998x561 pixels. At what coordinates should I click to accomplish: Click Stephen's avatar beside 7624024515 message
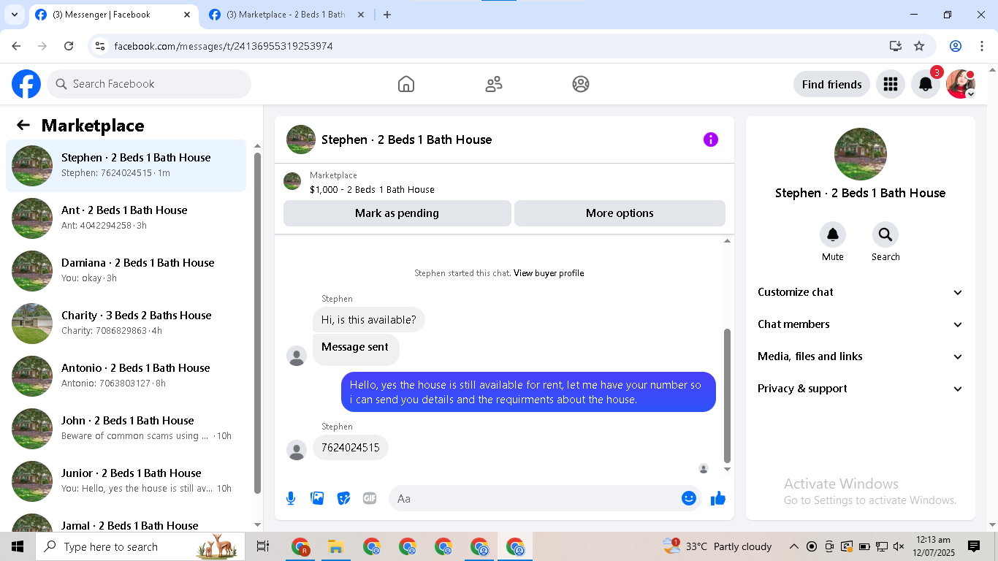tap(297, 450)
